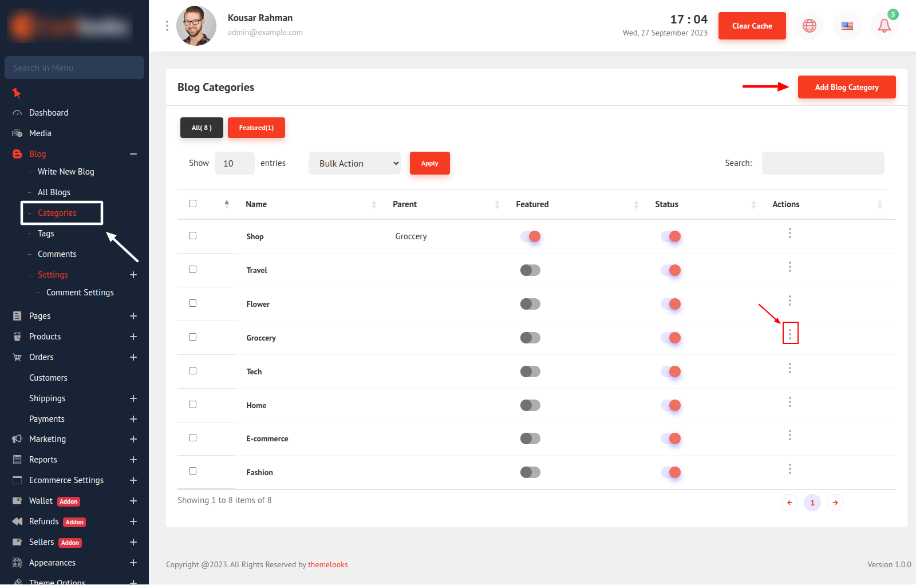This screenshot has height=585, width=916.
Task: Click the red pin icon in sidebar
Action: coord(17,93)
